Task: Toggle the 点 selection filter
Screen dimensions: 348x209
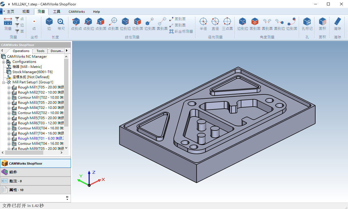Action: pos(19,19)
